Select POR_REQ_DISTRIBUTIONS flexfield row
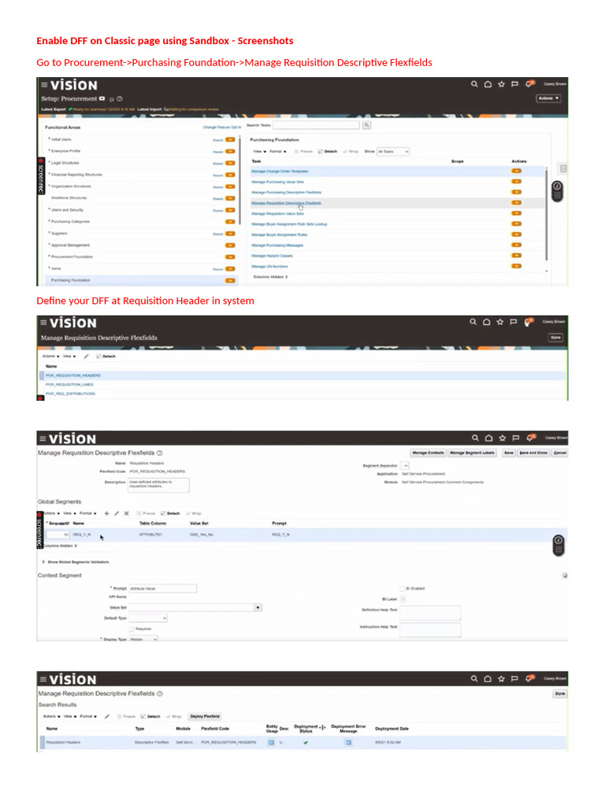 point(70,394)
